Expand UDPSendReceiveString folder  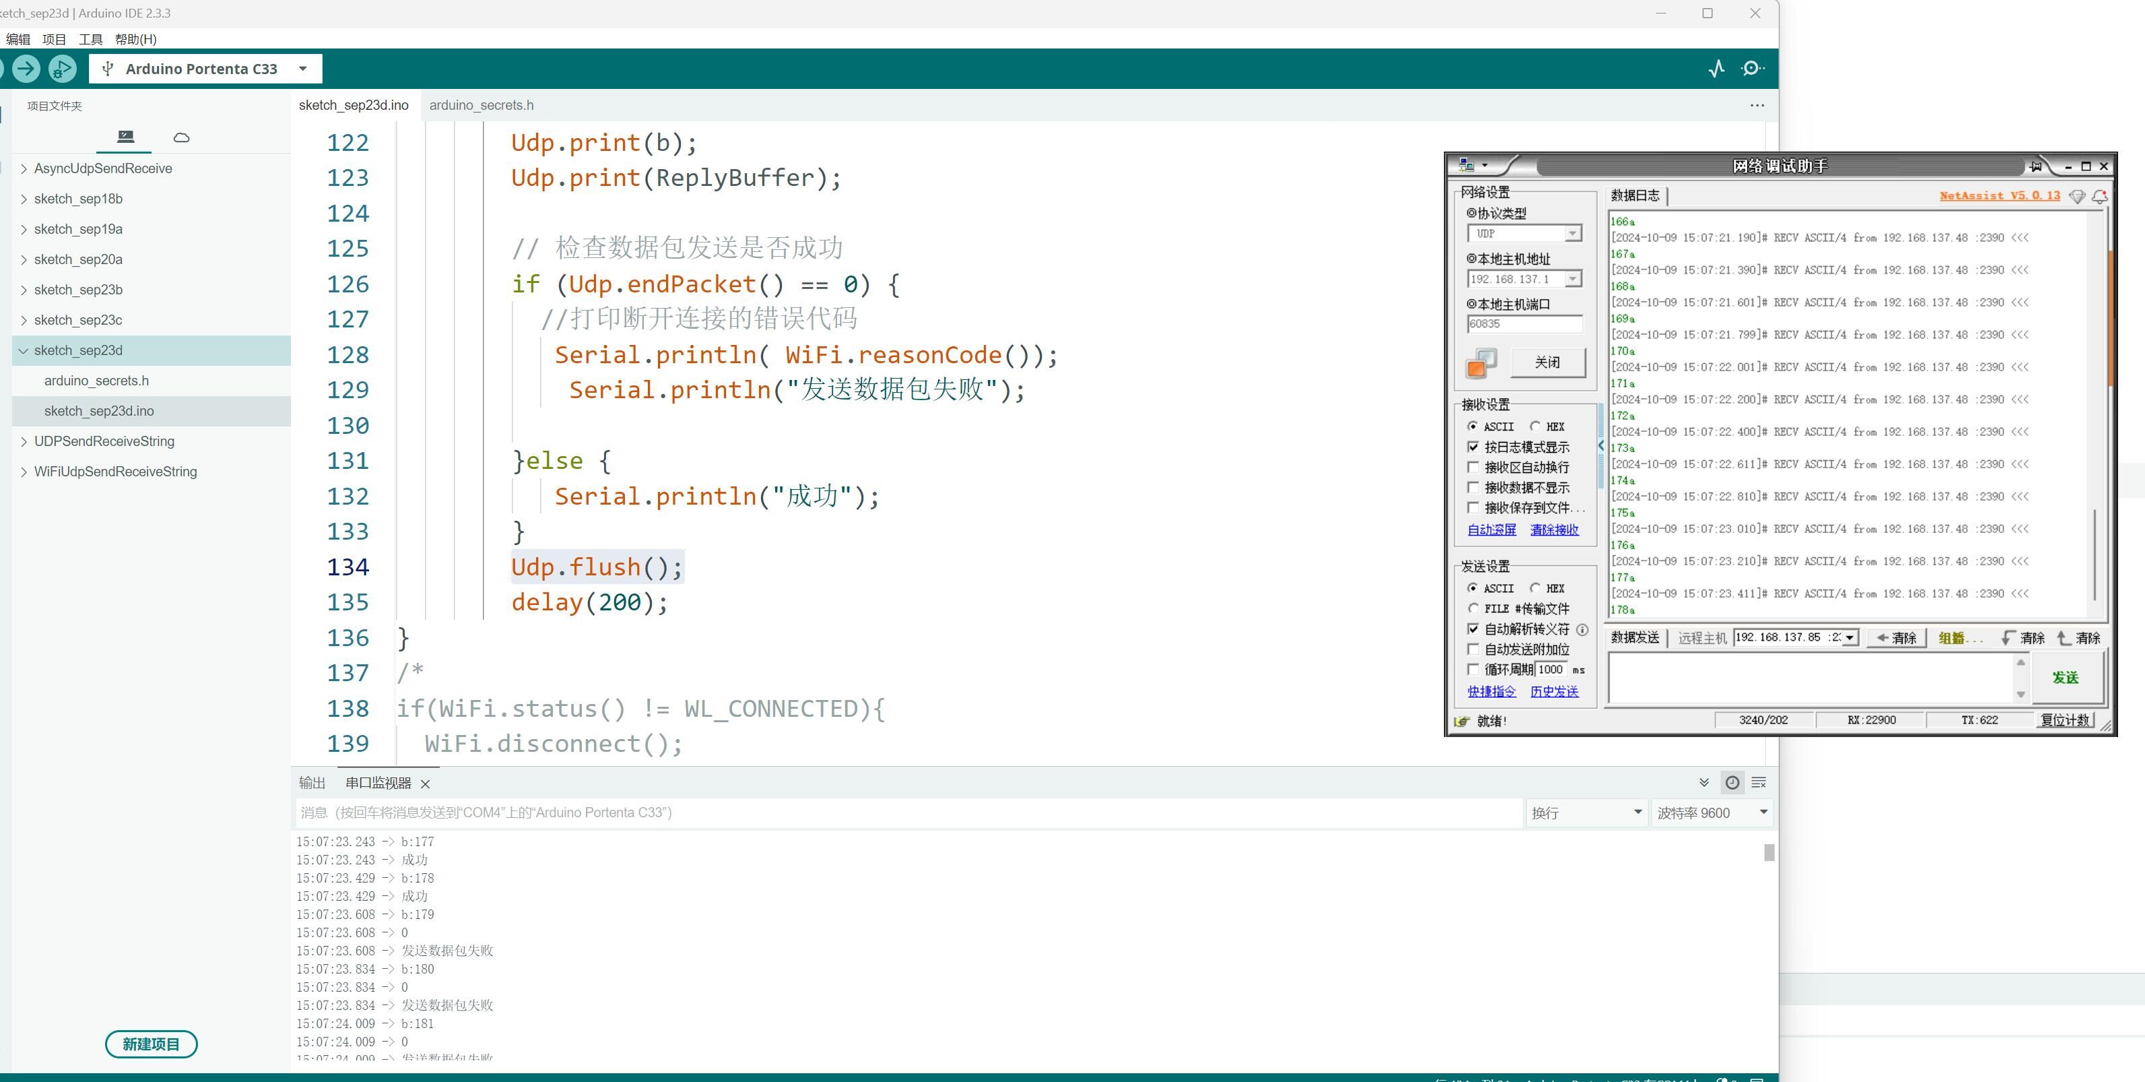24,441
